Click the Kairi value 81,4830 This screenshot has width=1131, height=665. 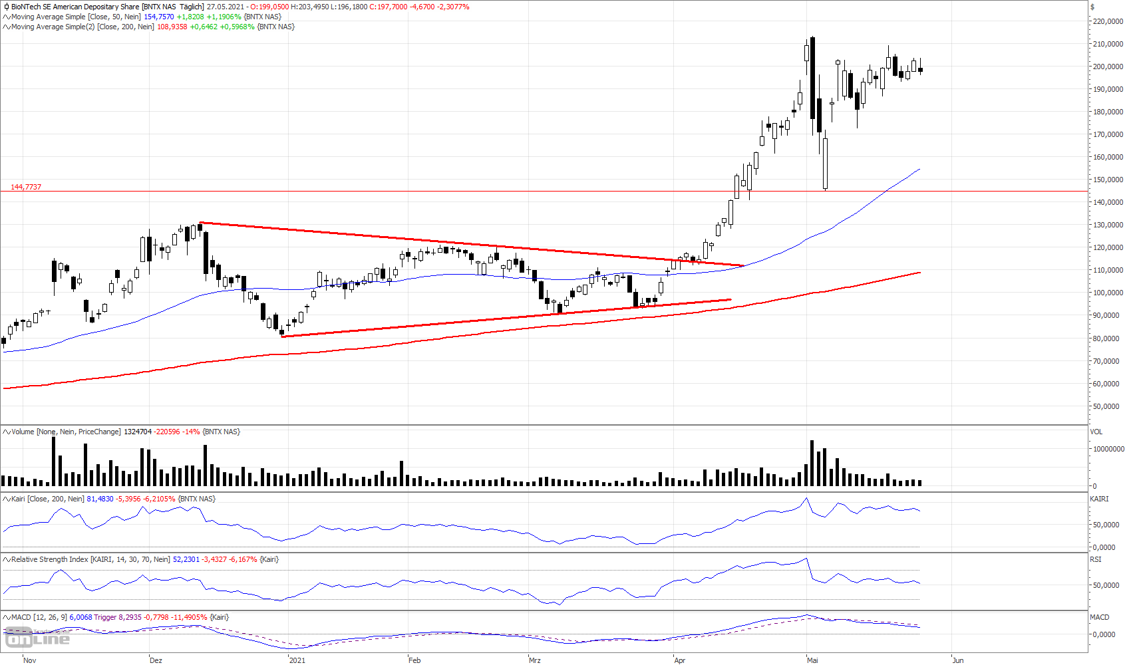click(x=100, y=499)
